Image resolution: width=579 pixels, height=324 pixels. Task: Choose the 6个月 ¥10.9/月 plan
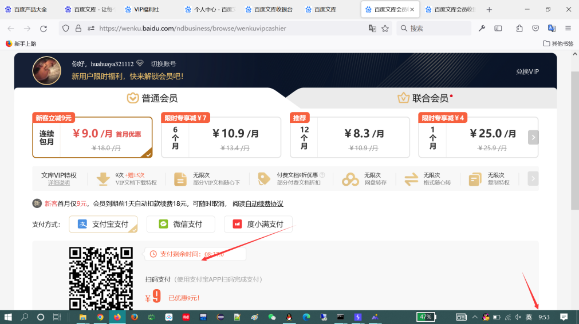tap(221, 137)
